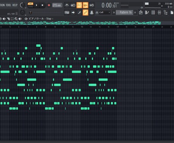Open the browser view
The width and height of the screenshot is (174, 143).
click(166, 12)
